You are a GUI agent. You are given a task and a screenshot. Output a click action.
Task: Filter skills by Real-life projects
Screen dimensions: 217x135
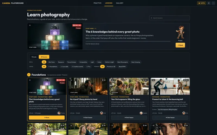coord(123,62)
